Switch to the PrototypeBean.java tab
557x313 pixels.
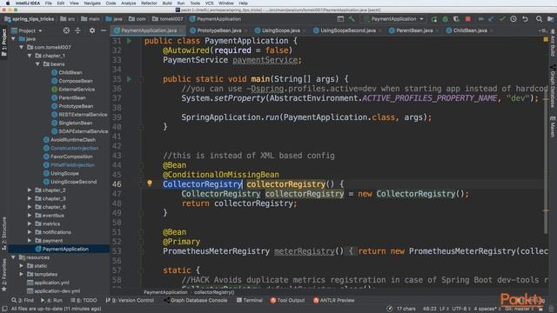[218, 30]
